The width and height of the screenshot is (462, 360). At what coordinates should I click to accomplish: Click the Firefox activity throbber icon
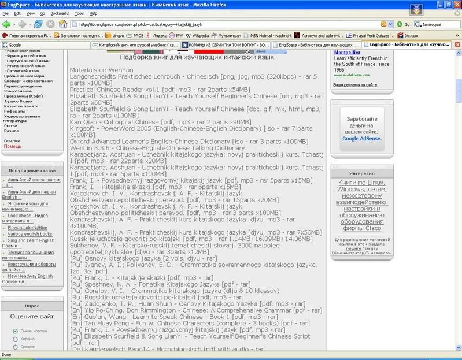point(457,13)
